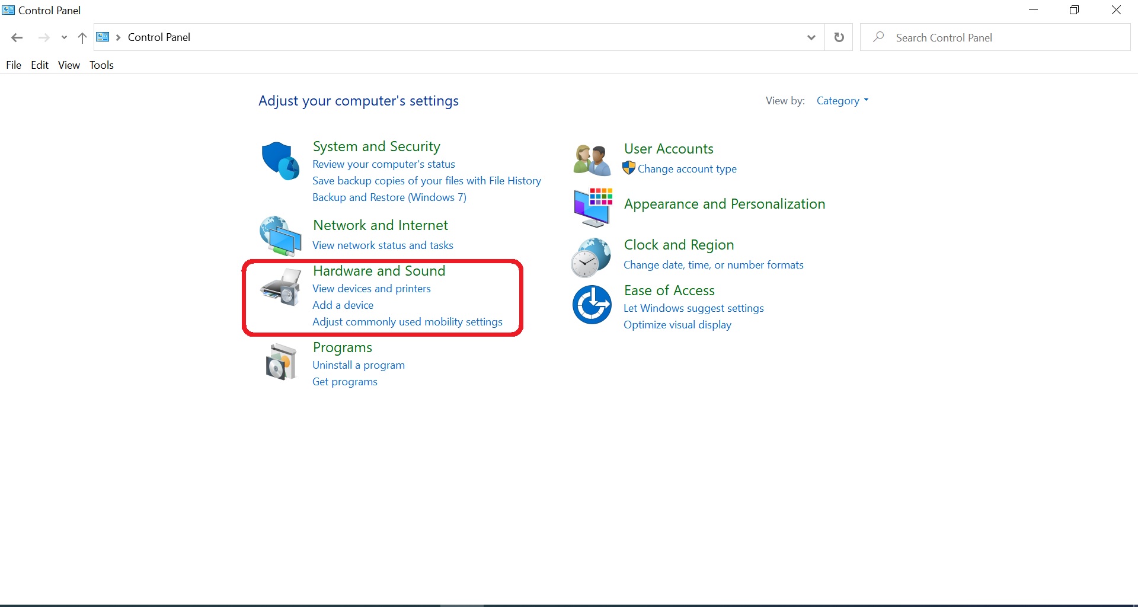Open the File menu
Viewport: 1138px width, 607px height.
[x=13, y=65]
